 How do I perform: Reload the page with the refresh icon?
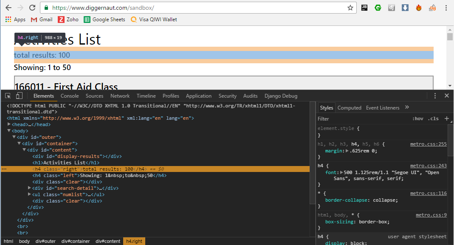click(32, 8)
